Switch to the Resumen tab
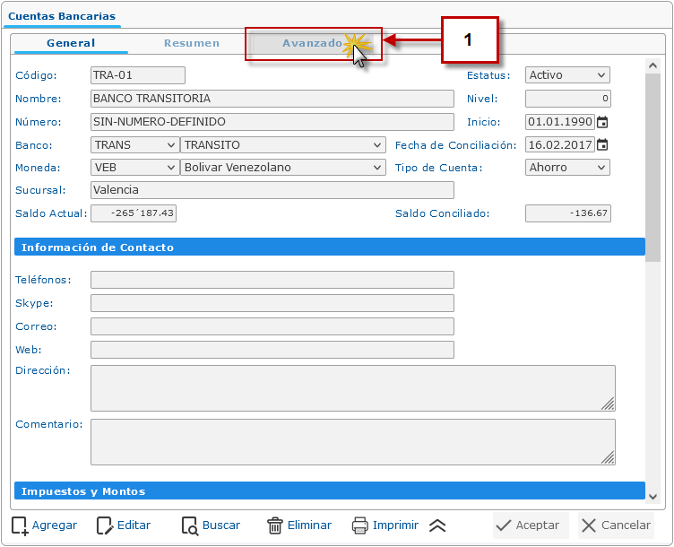 [x=192, y=43]
